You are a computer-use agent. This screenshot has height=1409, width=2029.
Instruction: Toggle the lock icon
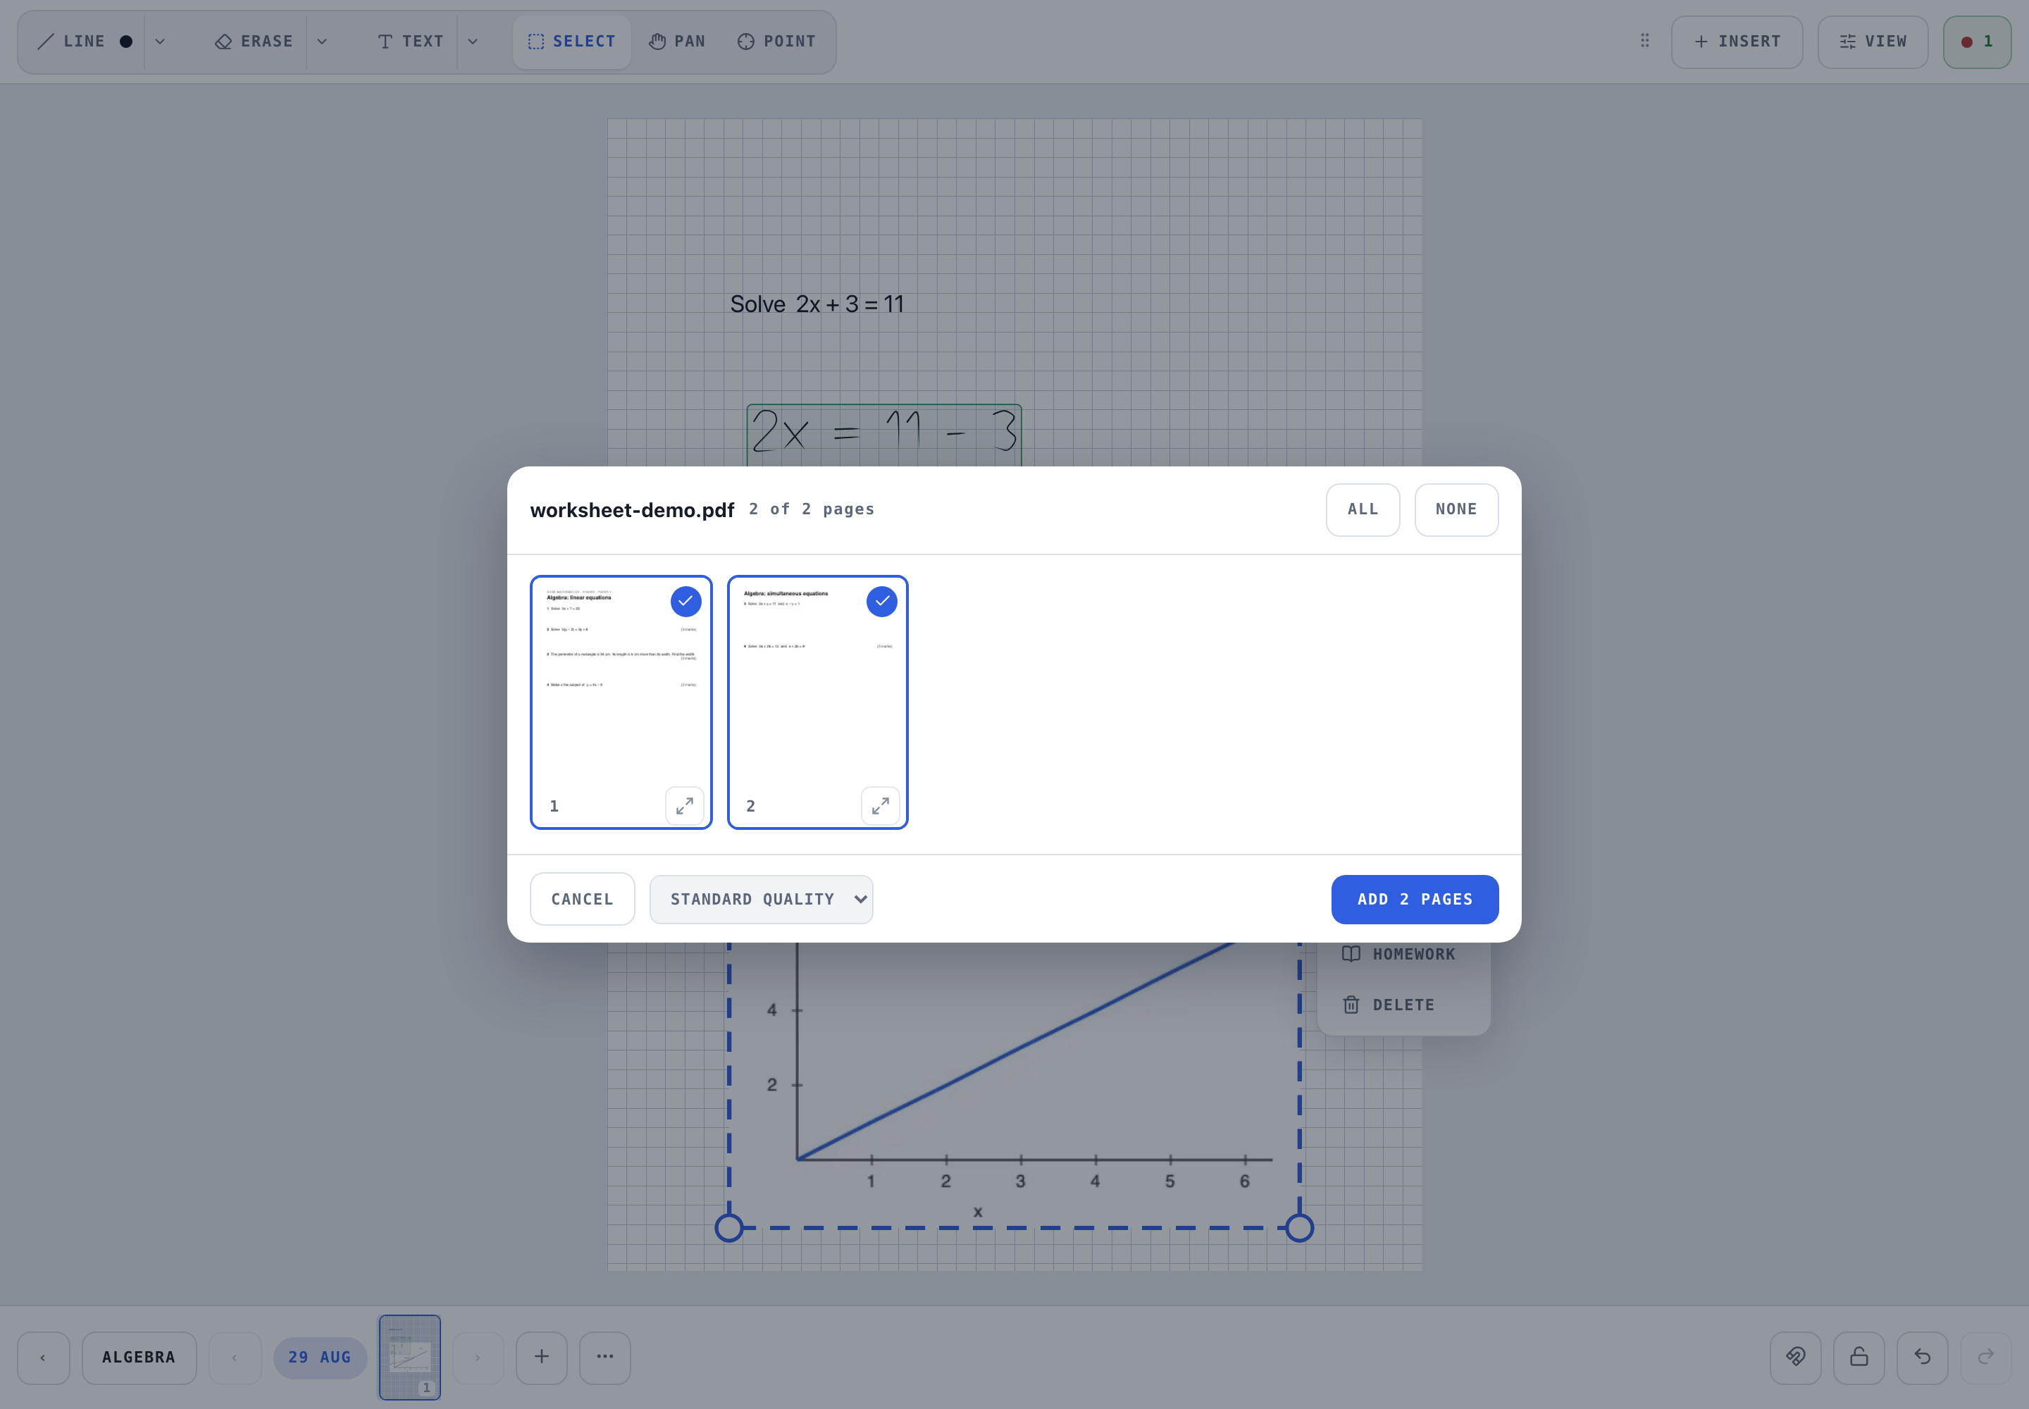pyautogui.click(x=1859, y=1358)
